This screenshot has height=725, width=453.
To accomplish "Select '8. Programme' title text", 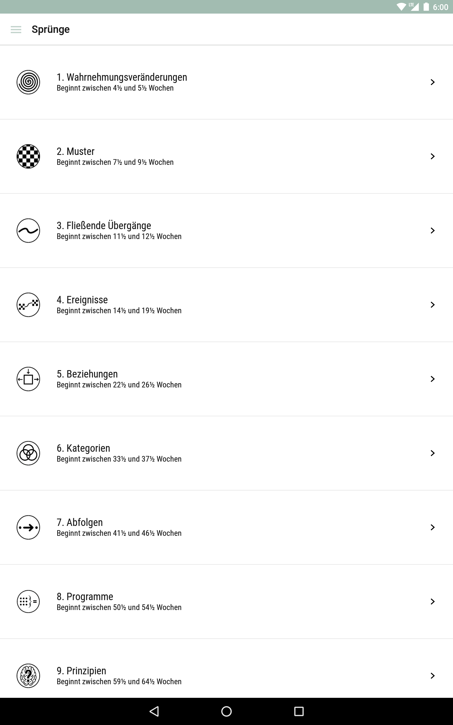I will pos(85,596).
